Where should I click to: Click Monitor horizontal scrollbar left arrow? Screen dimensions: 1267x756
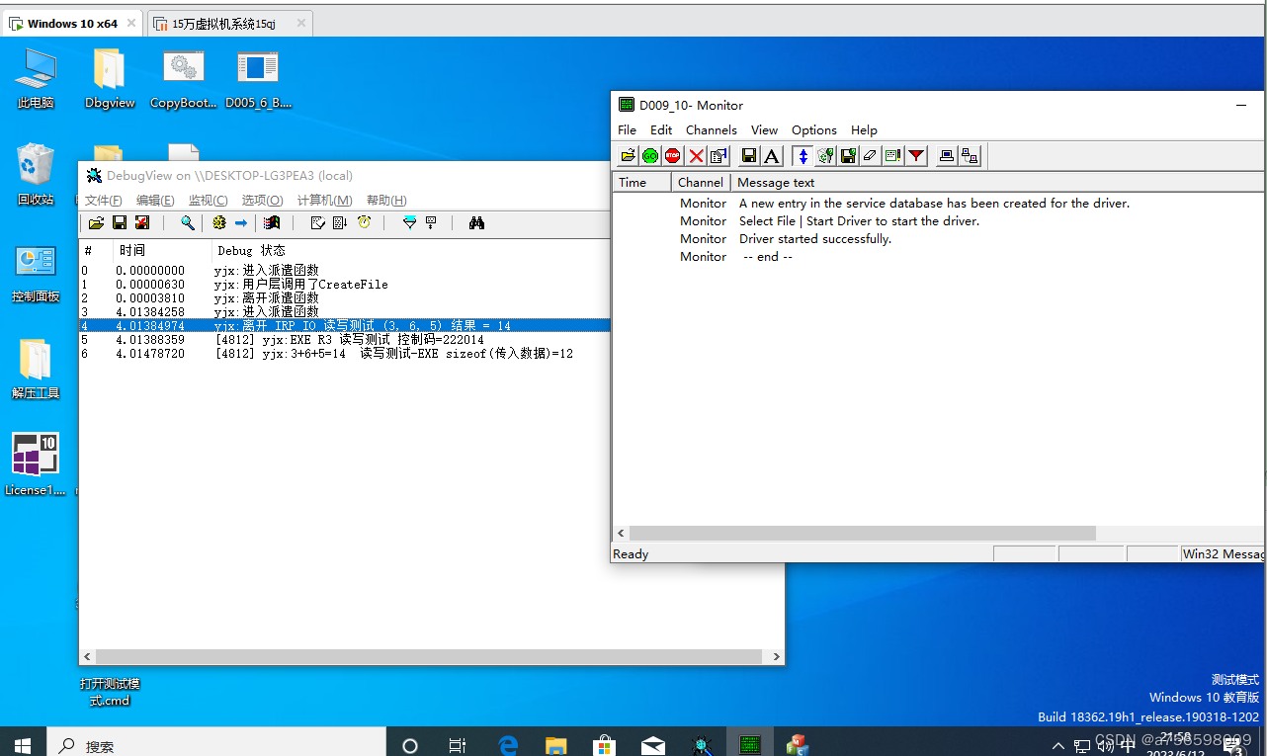click(621, 533)
